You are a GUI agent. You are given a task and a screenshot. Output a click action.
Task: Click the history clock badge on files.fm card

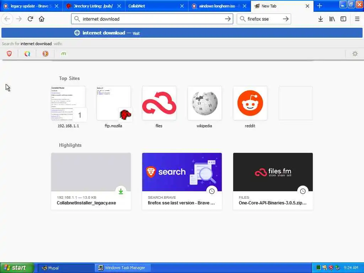[x=303, y=191]
